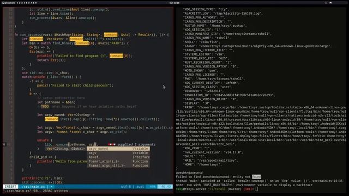349x196 pixels.
Task: Open the Applications menu in top bar
Action: coord(9,3)
